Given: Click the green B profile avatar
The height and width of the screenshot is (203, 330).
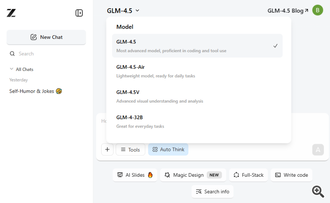Looking at the screenshot, I should click(x=318, y=10).
